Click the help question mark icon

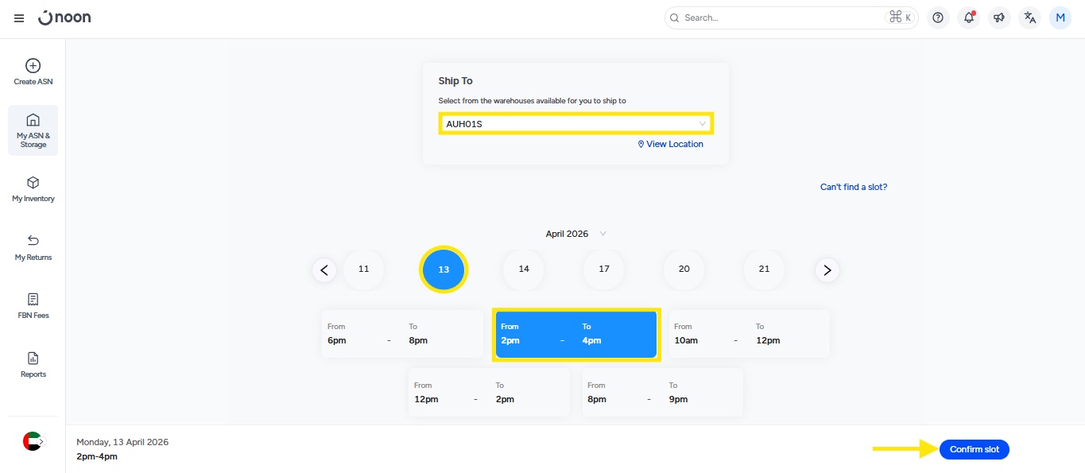[x=938, y=17]
